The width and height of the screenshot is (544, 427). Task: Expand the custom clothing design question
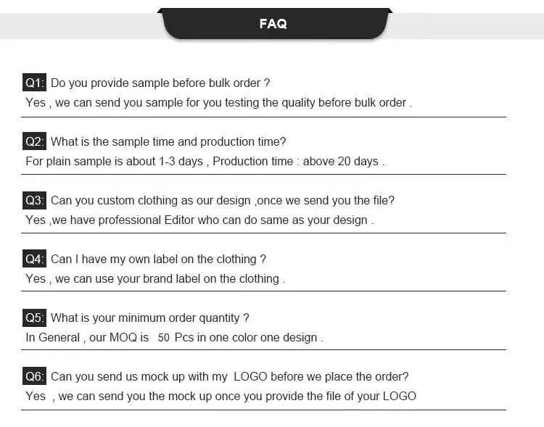click(x=223, y=201)
